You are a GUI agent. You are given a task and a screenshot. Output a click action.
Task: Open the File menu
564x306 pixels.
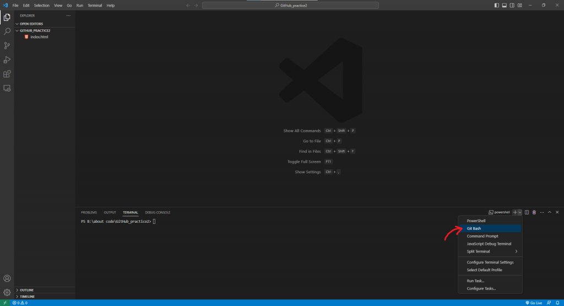(15, 6)
